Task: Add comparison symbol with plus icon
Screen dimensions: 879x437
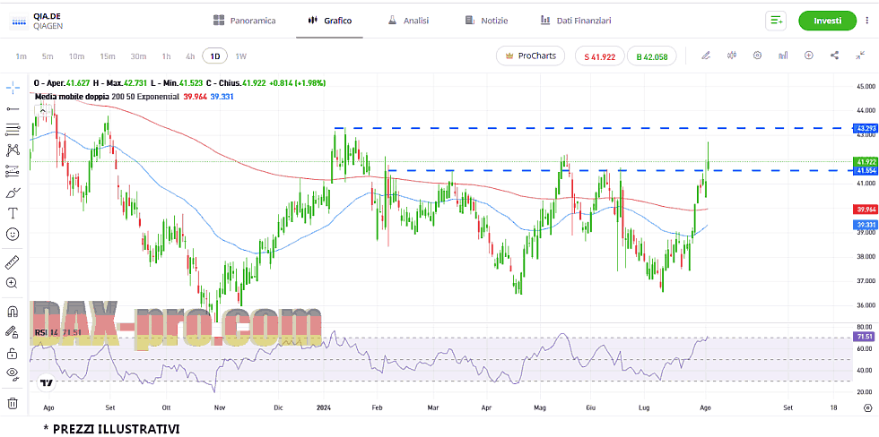Action: 809,56
